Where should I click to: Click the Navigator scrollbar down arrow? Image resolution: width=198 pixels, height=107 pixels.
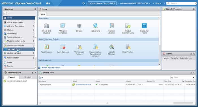coord(36,67)
